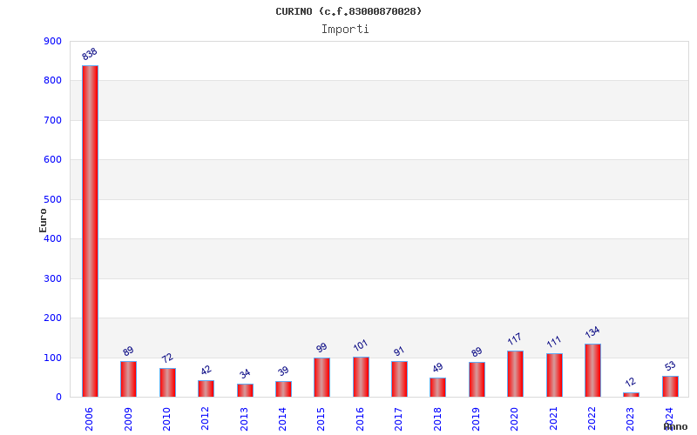Click the value label 12 above 2023 bar
This screenshot has width=697, height=435.
(630, 382)
